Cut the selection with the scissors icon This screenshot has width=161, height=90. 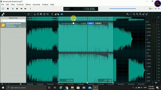tap(35, 14)
